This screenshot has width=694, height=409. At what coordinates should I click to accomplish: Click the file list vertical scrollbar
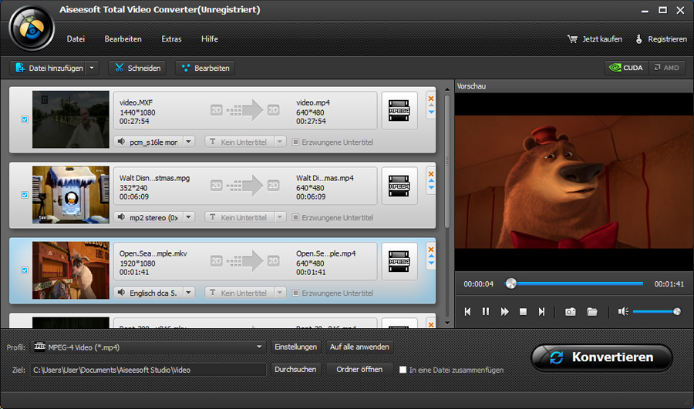click(x=447, y=163)
